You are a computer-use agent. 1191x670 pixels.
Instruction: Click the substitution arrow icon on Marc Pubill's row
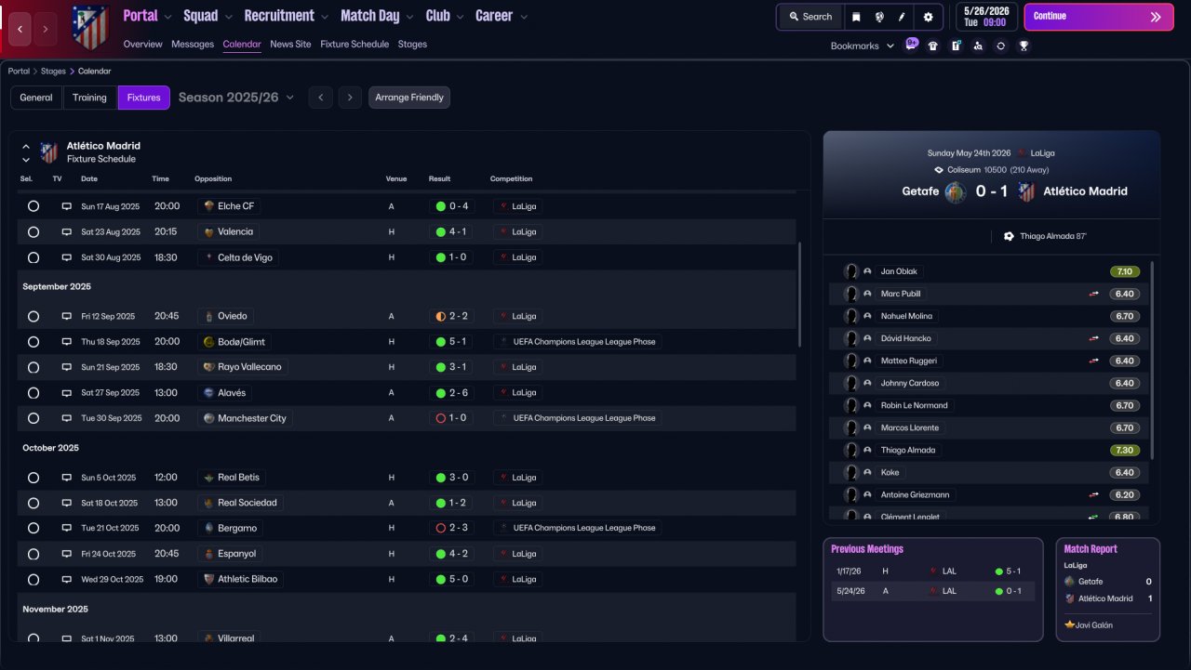pyautogui.click(x=1094, y=294)
